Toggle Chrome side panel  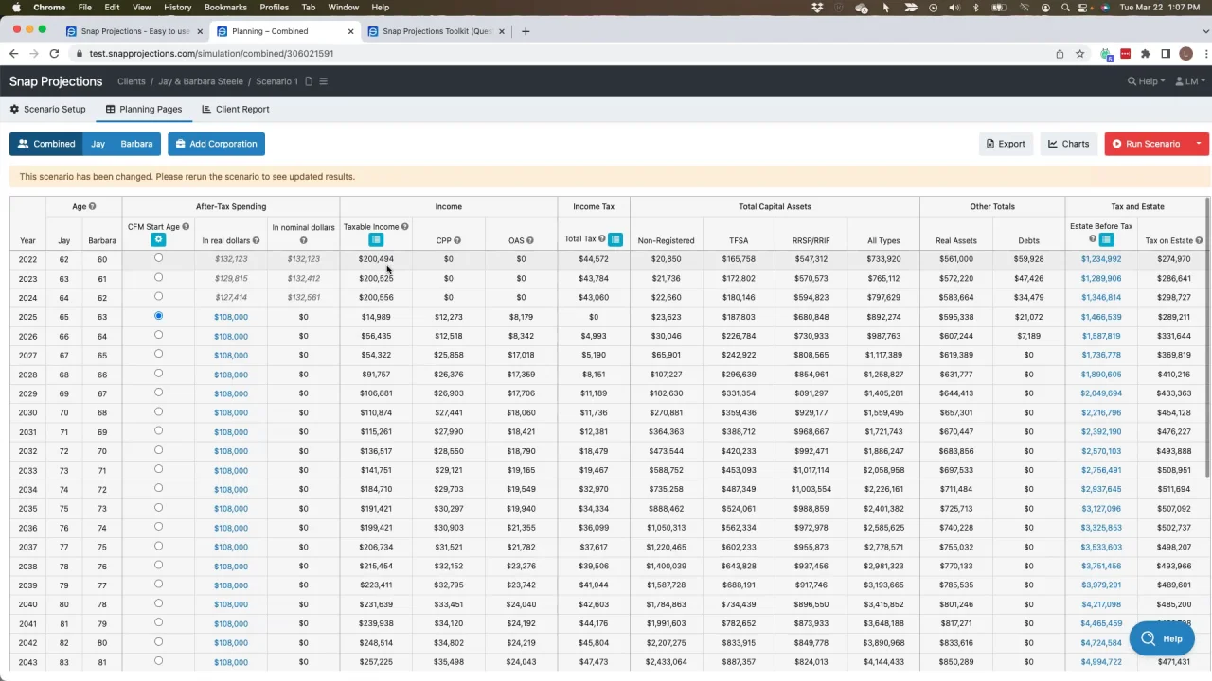[x=1166, y=54]
